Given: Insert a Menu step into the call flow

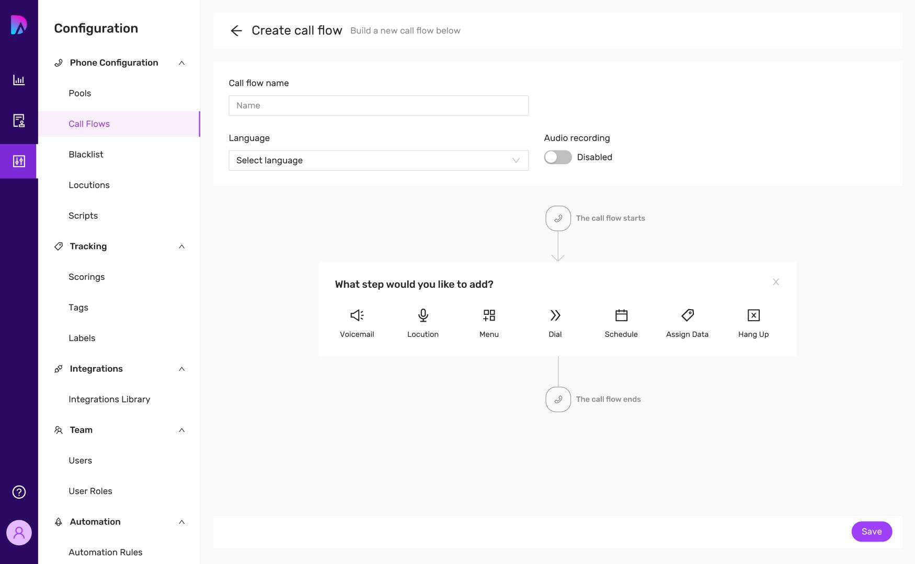Looking at the screenshot, I should 488,321.
